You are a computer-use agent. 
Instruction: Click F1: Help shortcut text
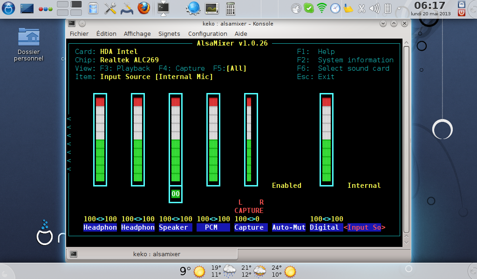pos(316,52)
